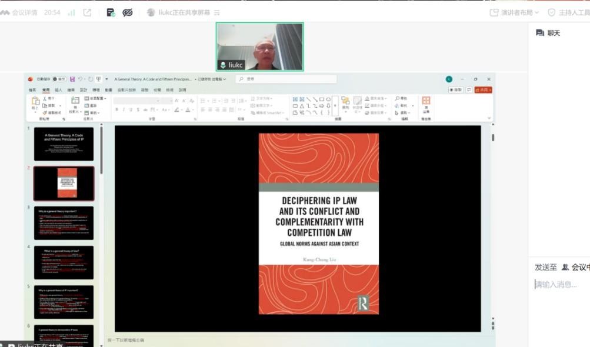Open the font name combo box

(x=137, y=101)
